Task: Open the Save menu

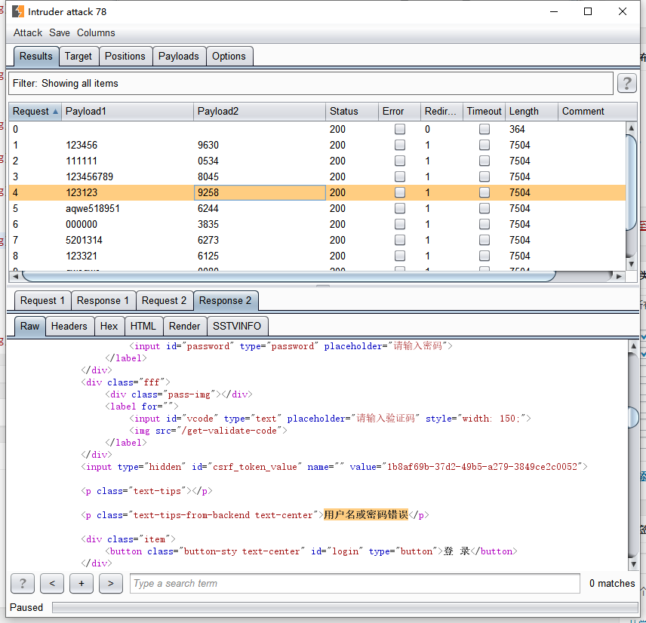Action: pyautogui.click(x=60, y=32)
